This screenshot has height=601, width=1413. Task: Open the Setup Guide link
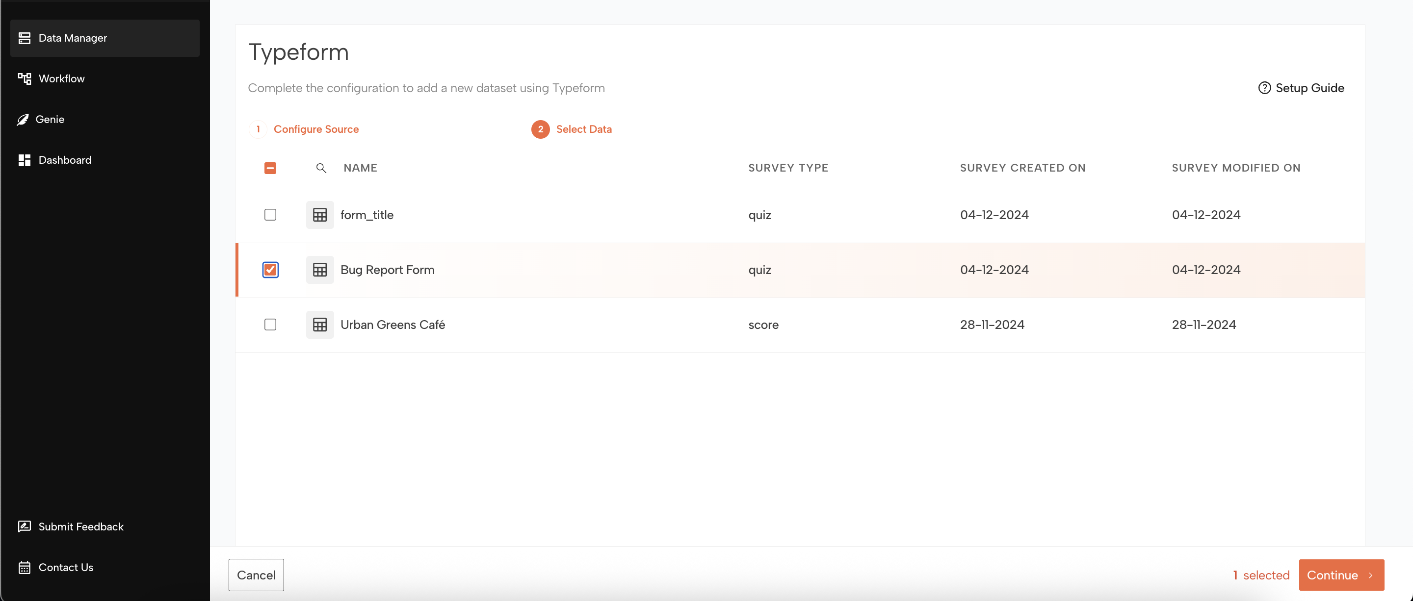(1301, 88)
